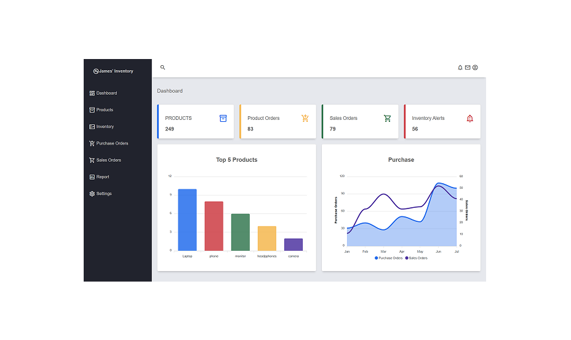The height and width of the screenshot is (340, 571).
Task: Go to Sales Orders menu label
Action: (x=108, y=160)
